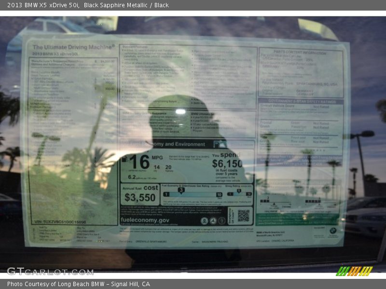Click the fueleconomy.gov text on sticker
Screen dimensions: 386x289
click(145, 220)
